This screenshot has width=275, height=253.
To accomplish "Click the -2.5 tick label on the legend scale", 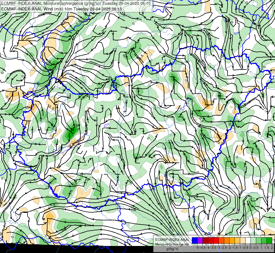I will tap(224, 248).
